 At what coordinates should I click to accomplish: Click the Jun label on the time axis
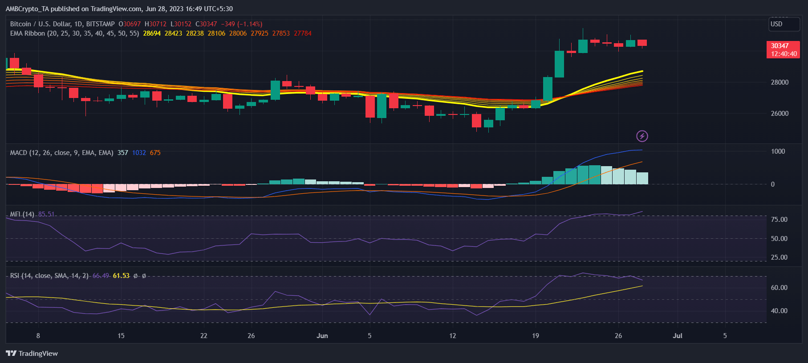coord(322,336)
